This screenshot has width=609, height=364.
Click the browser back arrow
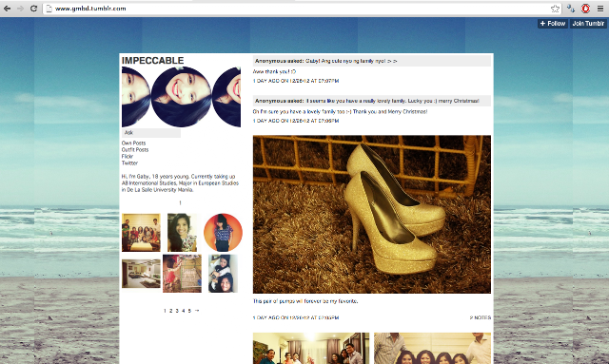coord(7,9)
